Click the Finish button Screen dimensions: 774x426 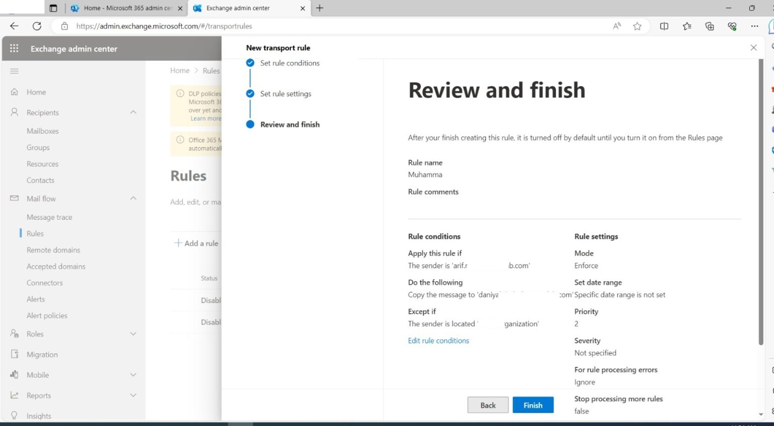point(533,405)
